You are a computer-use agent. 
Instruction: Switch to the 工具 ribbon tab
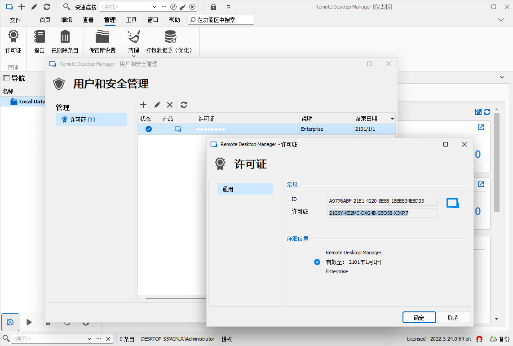tap(131, 20)
